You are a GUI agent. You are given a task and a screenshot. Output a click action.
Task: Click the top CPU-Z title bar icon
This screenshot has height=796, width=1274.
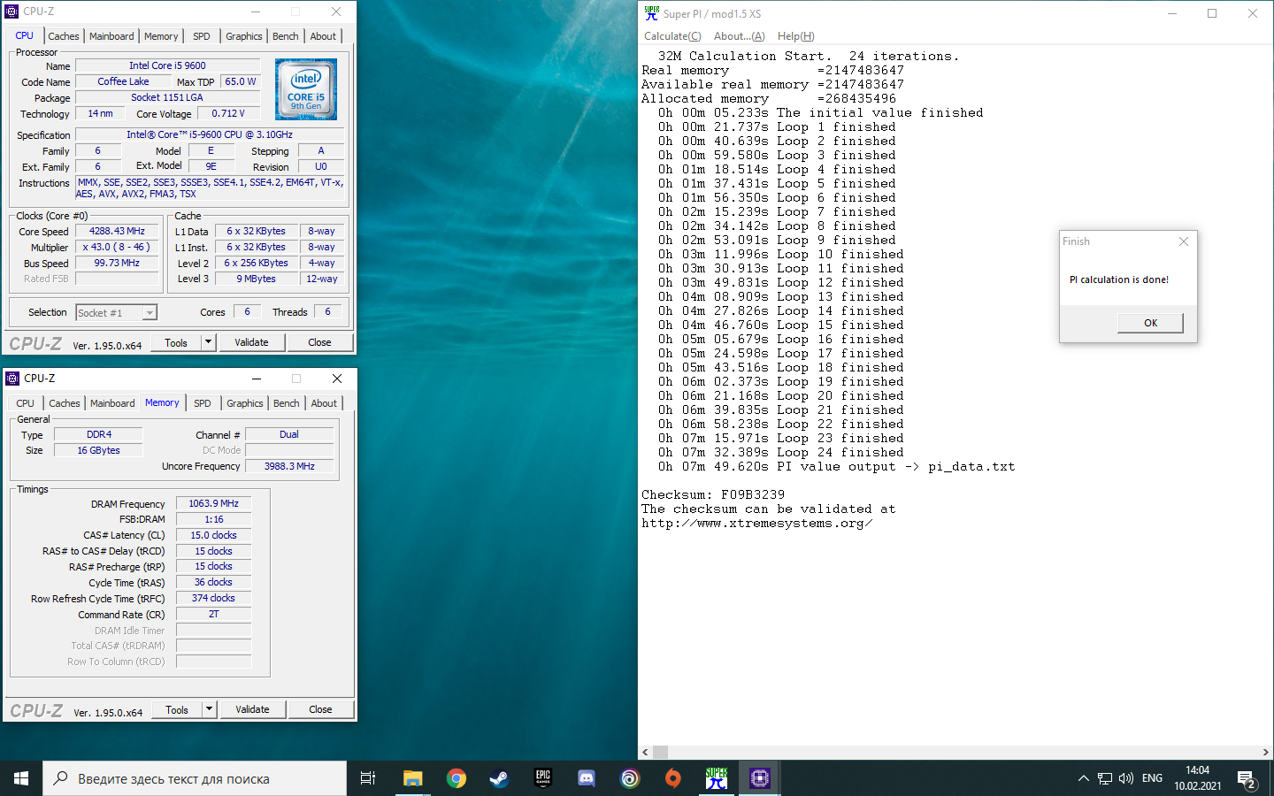pyautogui.click(x=12, y=11)
